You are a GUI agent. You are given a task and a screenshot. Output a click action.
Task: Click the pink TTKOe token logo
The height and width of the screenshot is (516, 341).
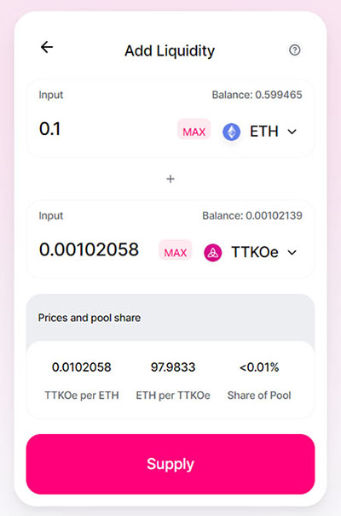[x=213, y=253]
